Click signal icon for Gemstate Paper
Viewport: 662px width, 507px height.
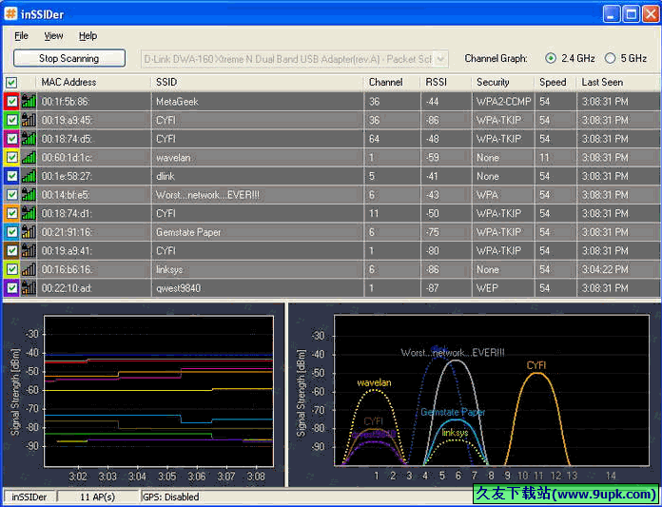pyautogui.click(x=29, y=232)
